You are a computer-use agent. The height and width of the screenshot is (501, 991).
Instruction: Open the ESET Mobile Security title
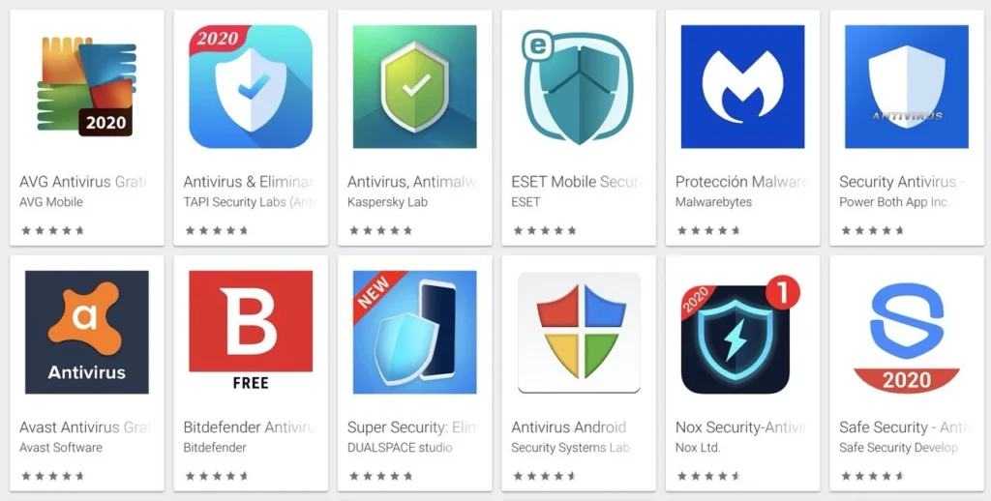(x=575, y=183)
